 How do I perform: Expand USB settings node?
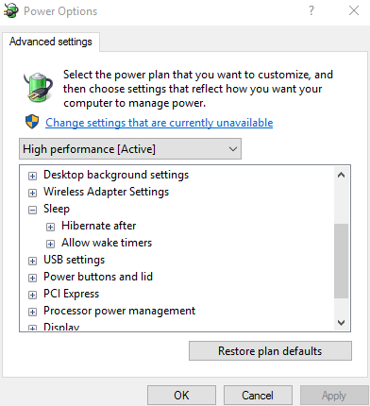[x=32, y=261]
